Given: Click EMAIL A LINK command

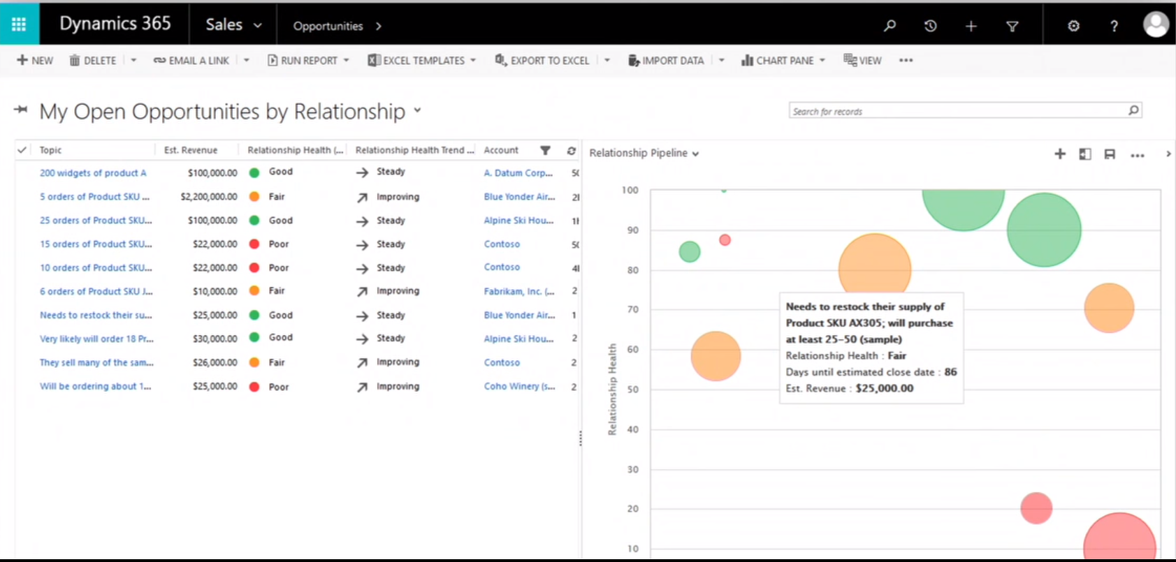Looking at the screenshot, I should (191, 60).
